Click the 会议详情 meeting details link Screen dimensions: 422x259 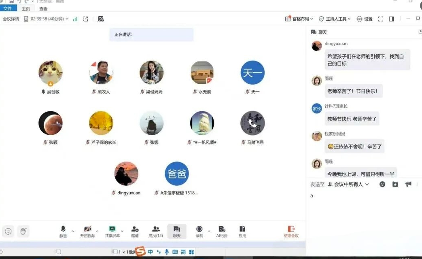[11, 19]
